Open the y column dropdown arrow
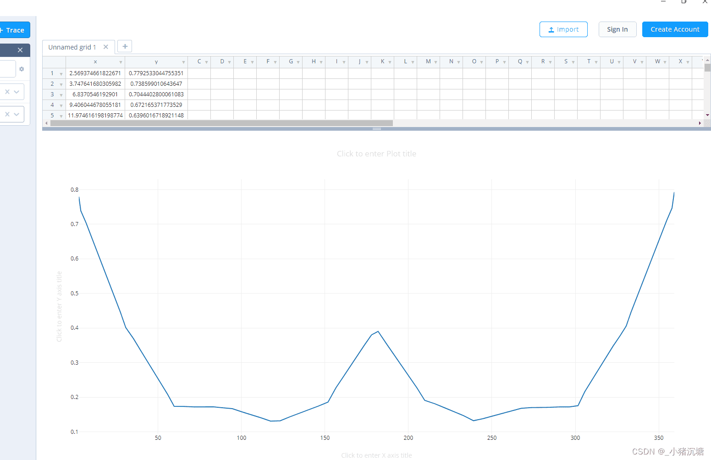Image resolution: width=711 pixels, height=460 pixels. click(183, 62)
